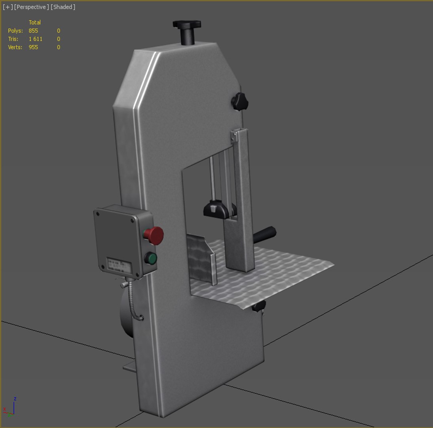Viewport: 433px width, 428px height.
Task: Open the [+] viewport general menu
Action: tap(8, 7)
